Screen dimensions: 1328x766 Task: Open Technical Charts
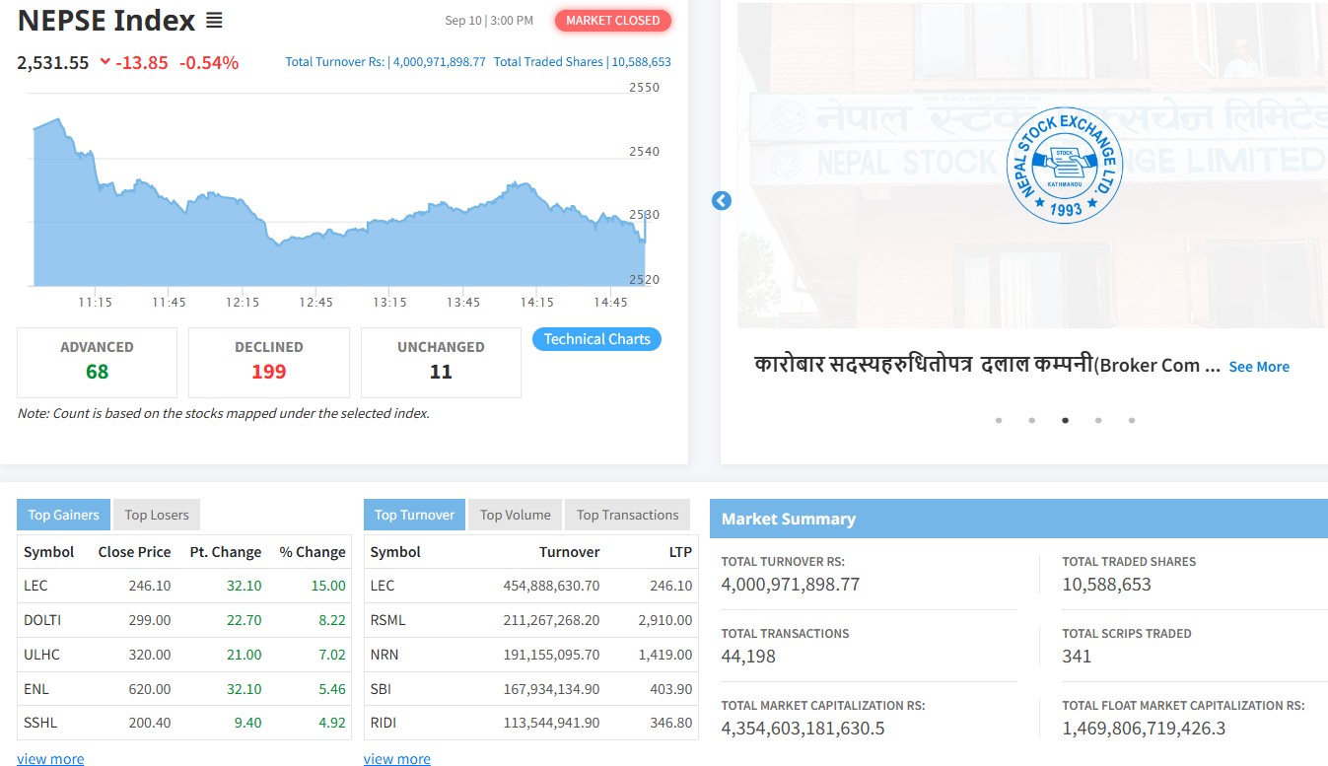[x=597, y=339]
